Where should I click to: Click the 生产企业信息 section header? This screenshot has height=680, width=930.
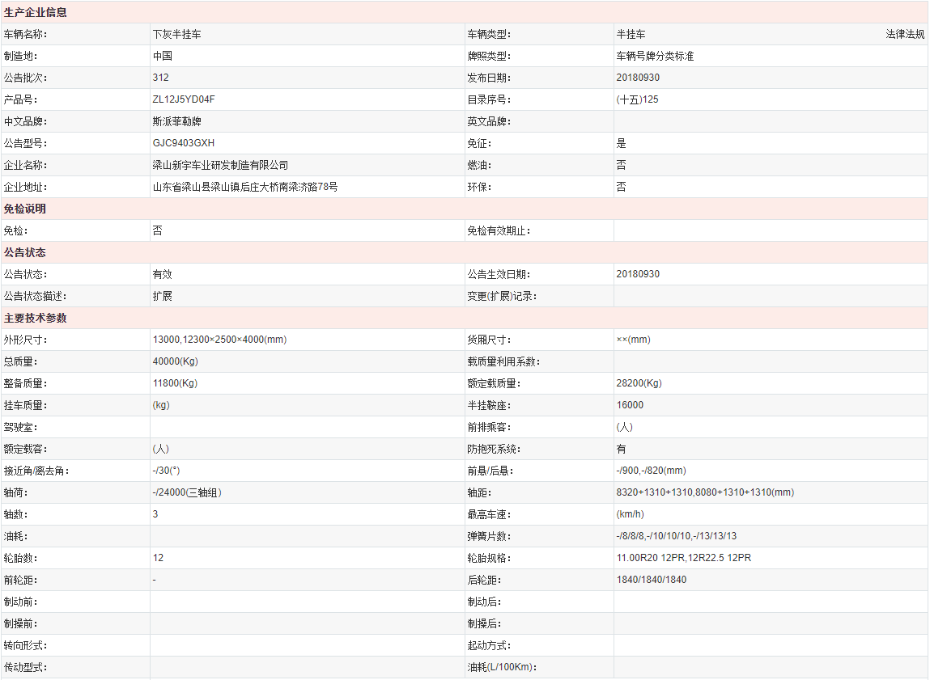[x=36, y=12]
